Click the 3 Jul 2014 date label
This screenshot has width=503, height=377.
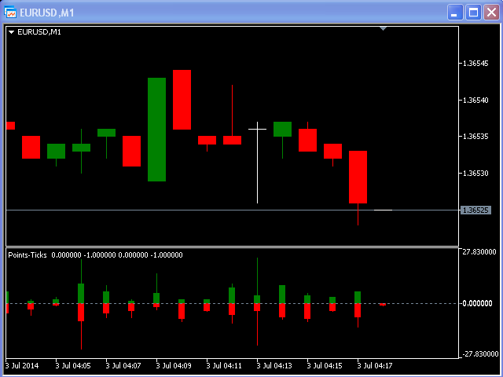click(22, 366)
